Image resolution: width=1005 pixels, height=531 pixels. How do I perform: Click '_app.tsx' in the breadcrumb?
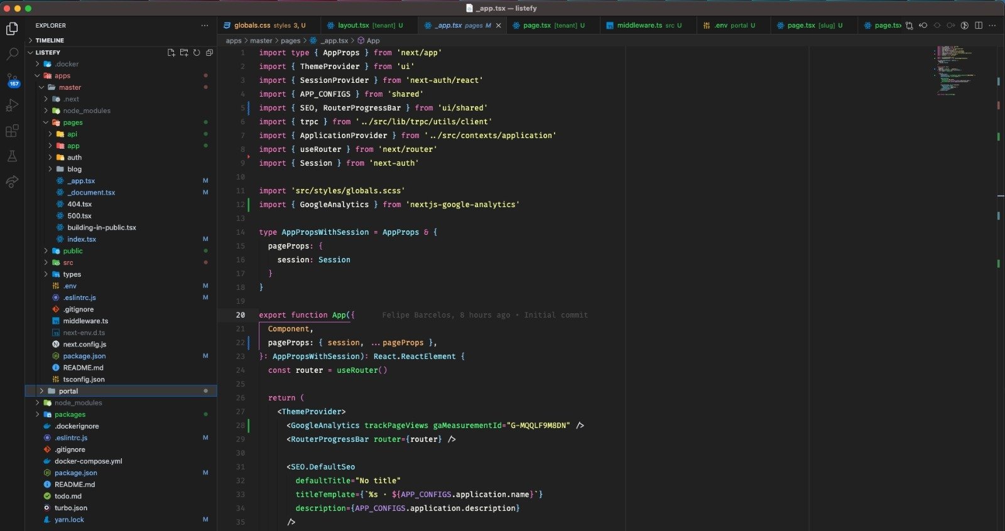tap(334, 41)
